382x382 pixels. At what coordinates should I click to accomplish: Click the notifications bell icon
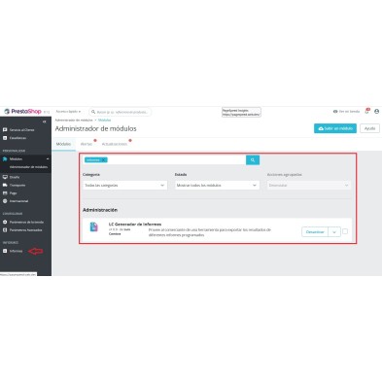point(367,111)
